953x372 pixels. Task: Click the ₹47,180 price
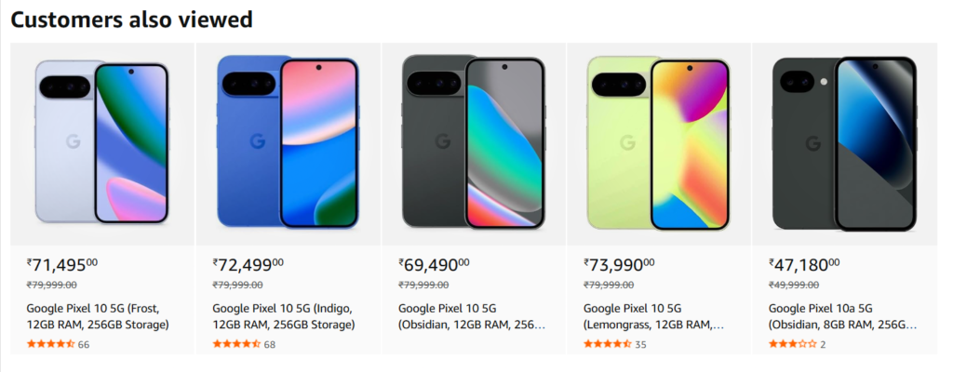pyautogui.click(x=804, y=265)
